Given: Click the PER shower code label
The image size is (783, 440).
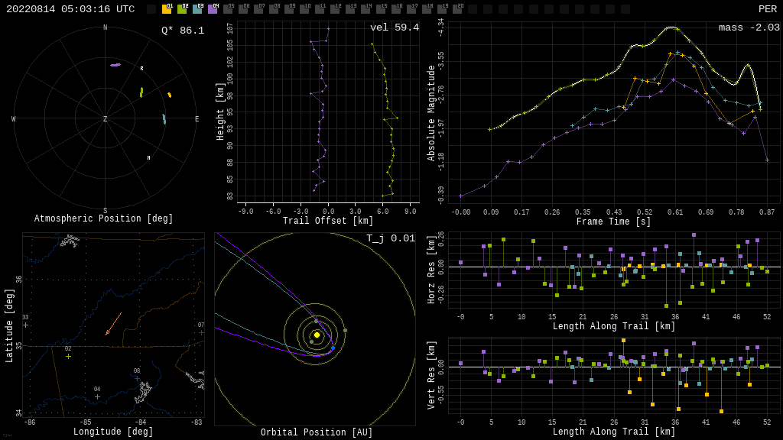Looking at the screenshot, I should tap(767, 9).
